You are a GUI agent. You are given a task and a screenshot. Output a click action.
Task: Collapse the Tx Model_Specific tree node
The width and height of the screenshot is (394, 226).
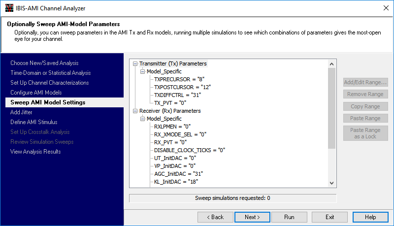point(142,71)
